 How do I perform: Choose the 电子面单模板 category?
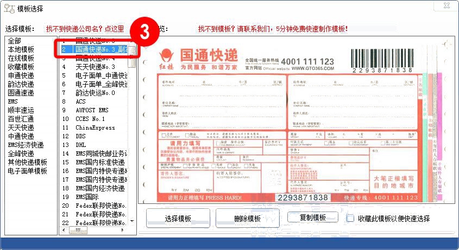tap(27, 171)
